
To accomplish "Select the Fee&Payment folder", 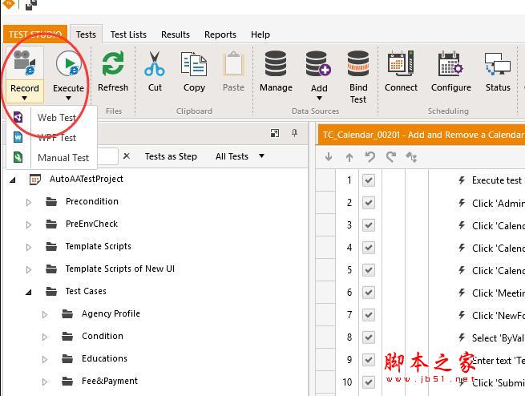I will [110, 381].
